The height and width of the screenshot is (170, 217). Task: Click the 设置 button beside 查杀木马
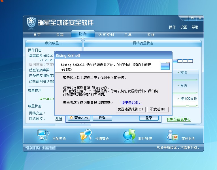tap(102, 118)
